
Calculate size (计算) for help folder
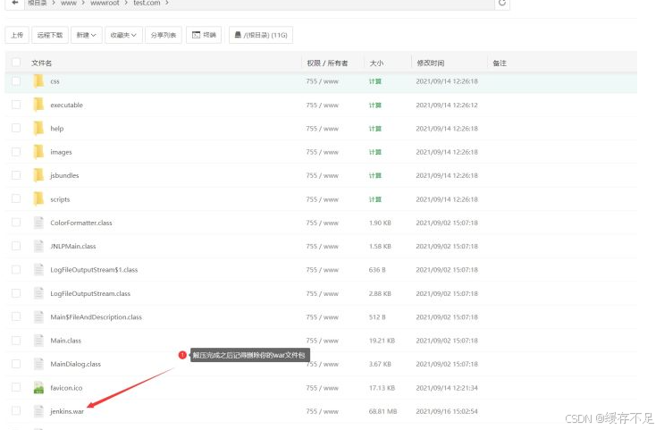click(375, 129)
